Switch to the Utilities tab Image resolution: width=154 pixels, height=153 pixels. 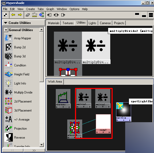pyautogui.click(x=81, y=23)
